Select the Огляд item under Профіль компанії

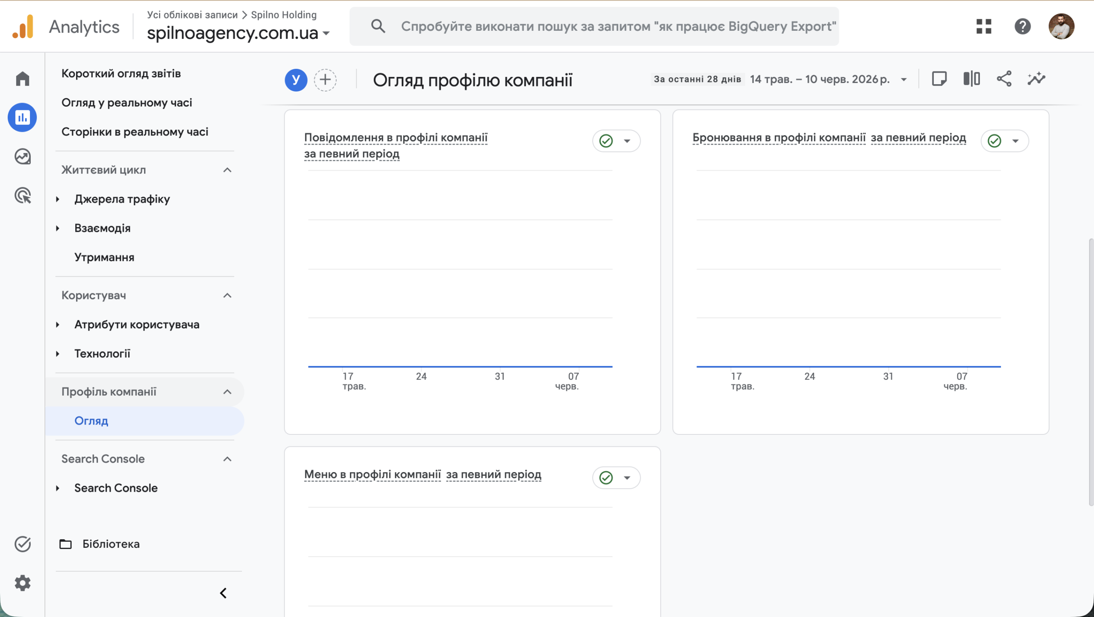click(x=144, y=421)
